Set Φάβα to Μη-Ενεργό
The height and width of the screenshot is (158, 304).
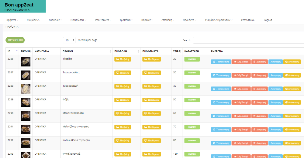(241, 102)
